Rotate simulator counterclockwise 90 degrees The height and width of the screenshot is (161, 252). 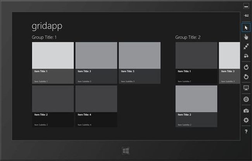246,77
